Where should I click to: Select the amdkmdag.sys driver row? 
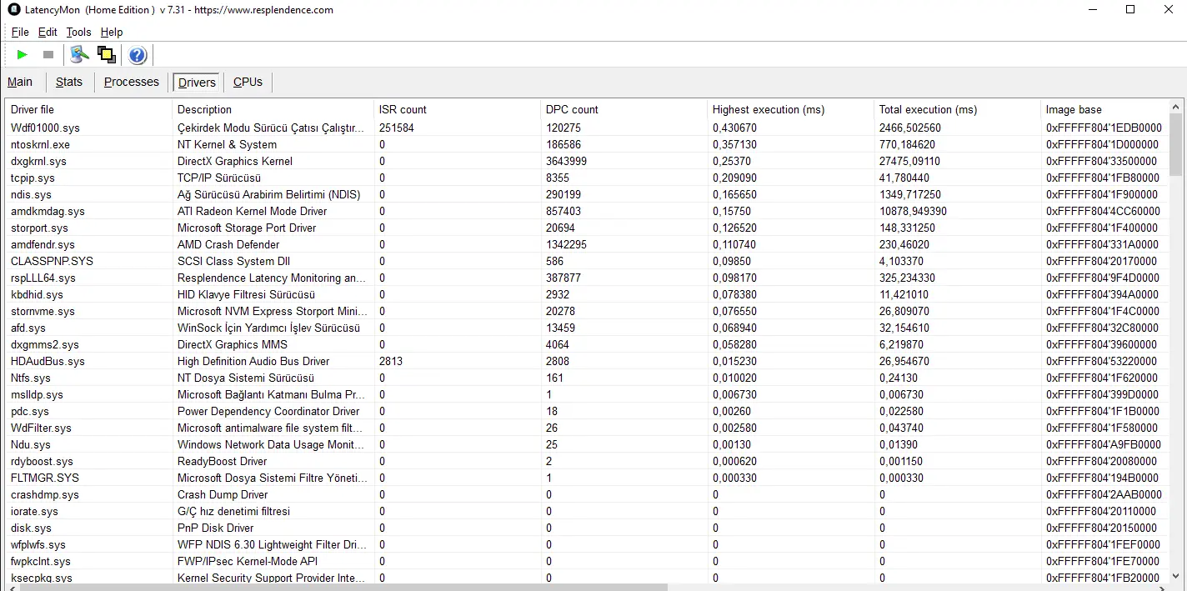tap(586, 211)
